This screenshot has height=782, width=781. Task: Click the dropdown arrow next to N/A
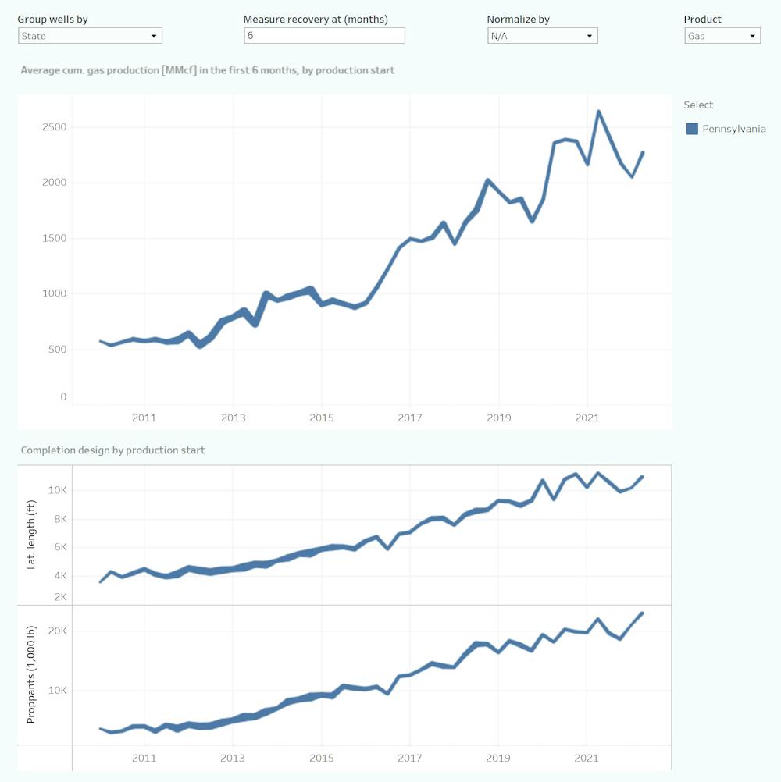(x=590, y=36)
